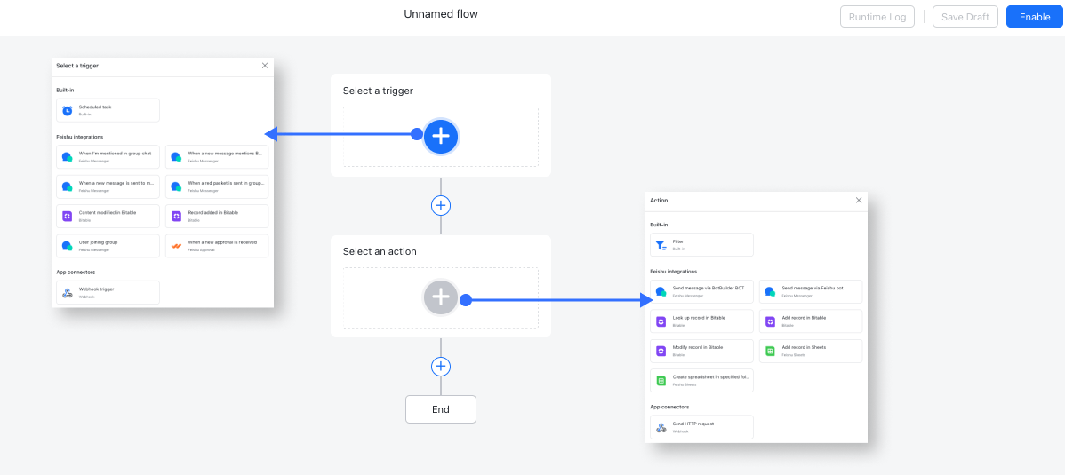Screen dimensions: 1065x475
Task: Pick Content modified in Bitable trigger
Action: click(x=108, y=216)
